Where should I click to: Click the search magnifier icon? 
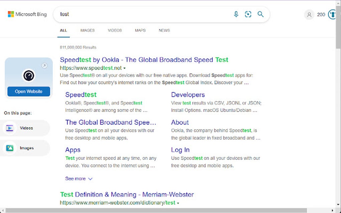[260, 14]
